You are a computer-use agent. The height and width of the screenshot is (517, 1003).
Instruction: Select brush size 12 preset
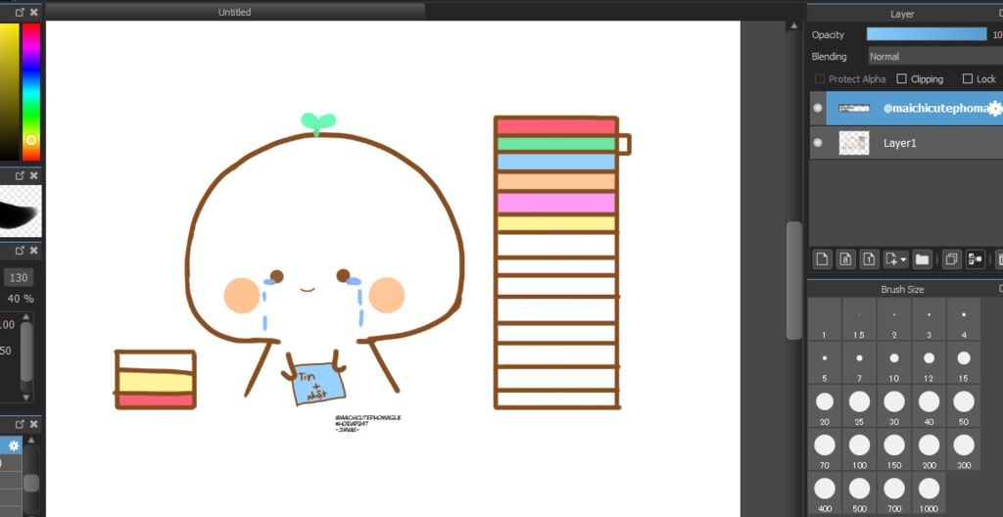(929, 363)
